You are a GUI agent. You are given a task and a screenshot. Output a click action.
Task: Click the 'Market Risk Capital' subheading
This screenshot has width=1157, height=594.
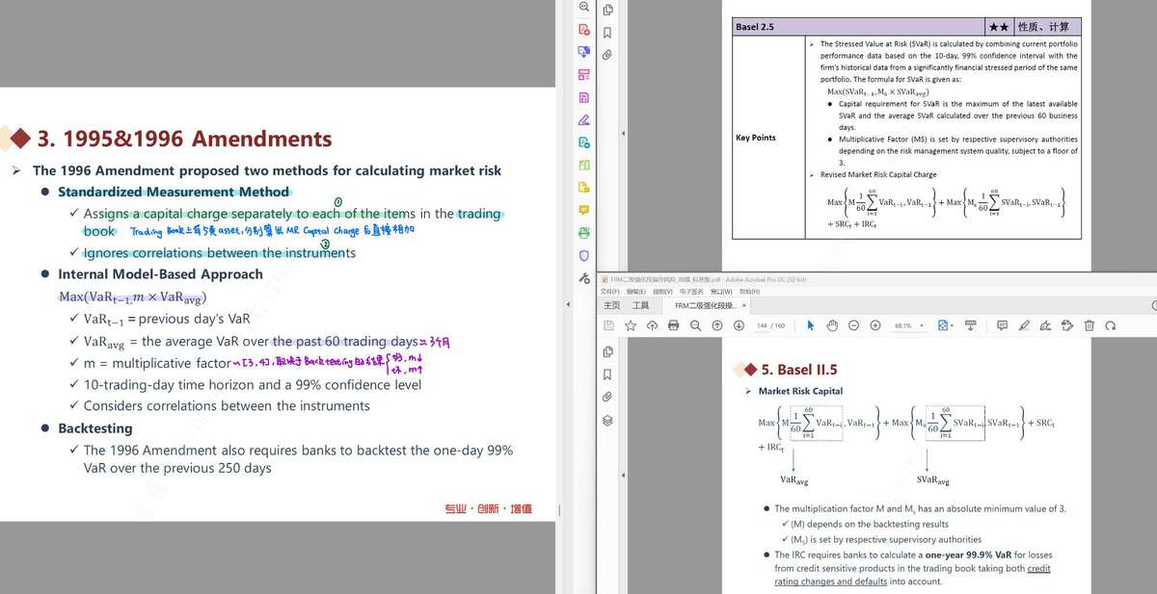[x=800, y=391]
